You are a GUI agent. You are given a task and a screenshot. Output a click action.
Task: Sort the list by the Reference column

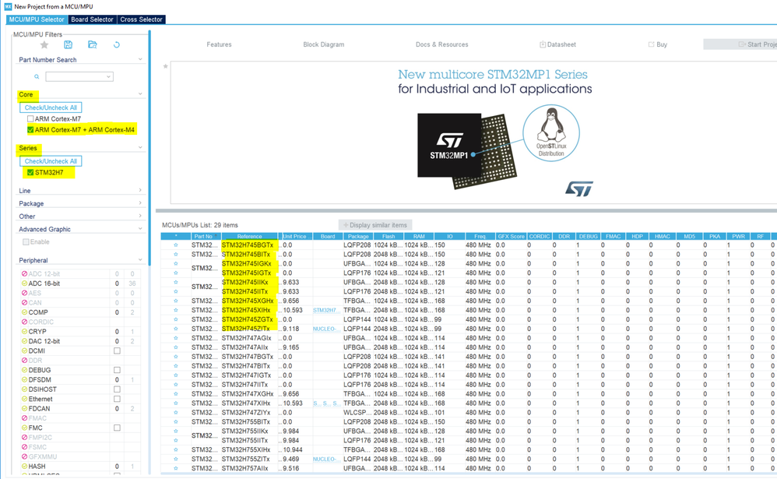point(249,237)
